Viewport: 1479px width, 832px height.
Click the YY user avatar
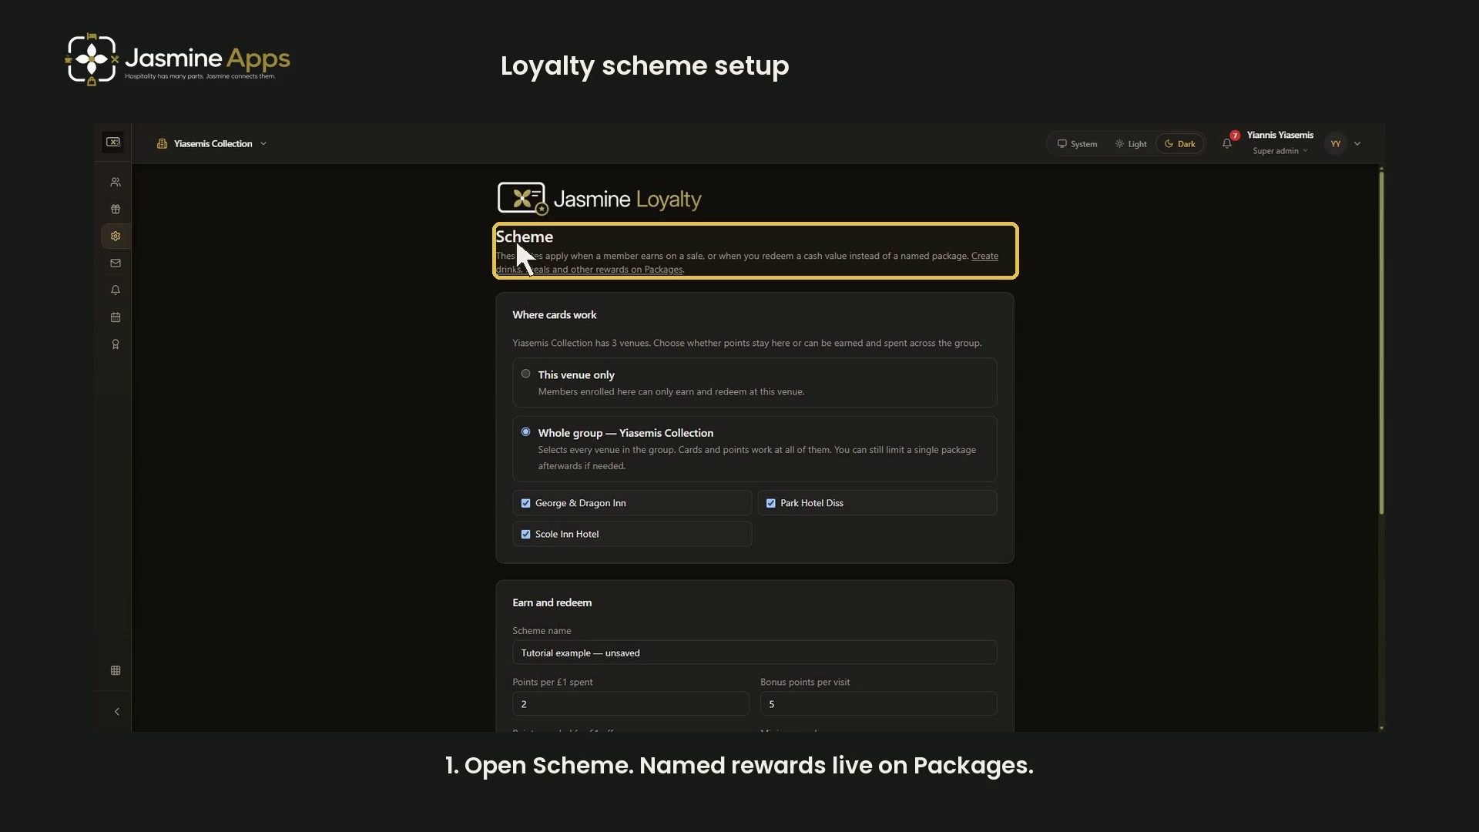coord(1336,144)
